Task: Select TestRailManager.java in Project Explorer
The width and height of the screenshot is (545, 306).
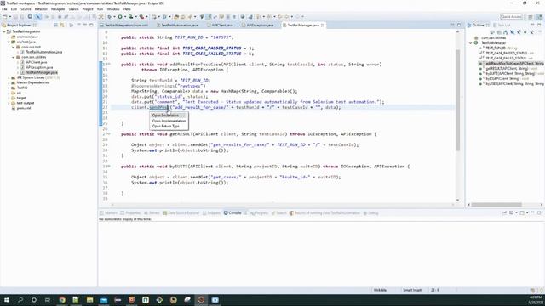Action: (42, 72)
